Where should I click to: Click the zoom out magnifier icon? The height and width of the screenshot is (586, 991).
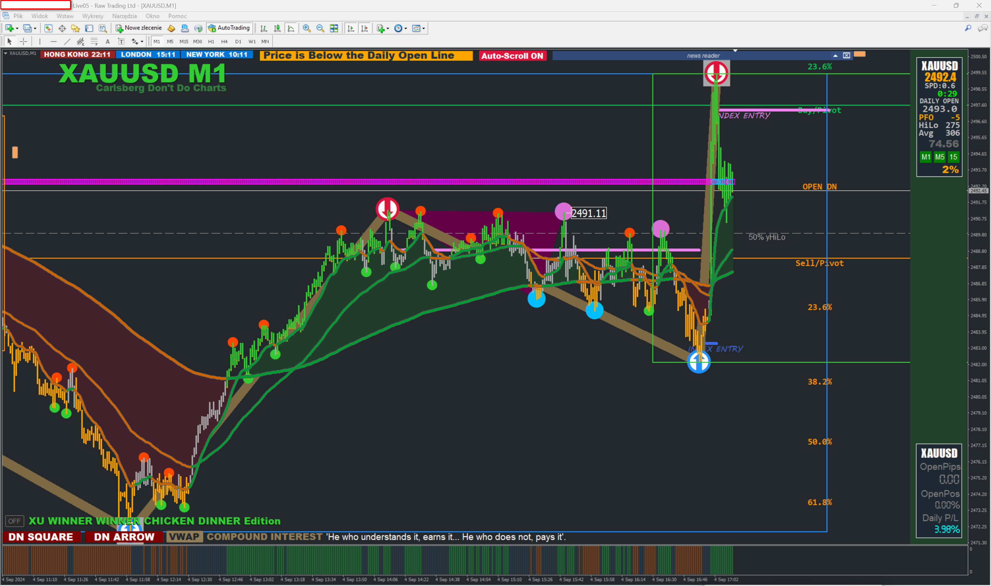(x=320, y=28)
